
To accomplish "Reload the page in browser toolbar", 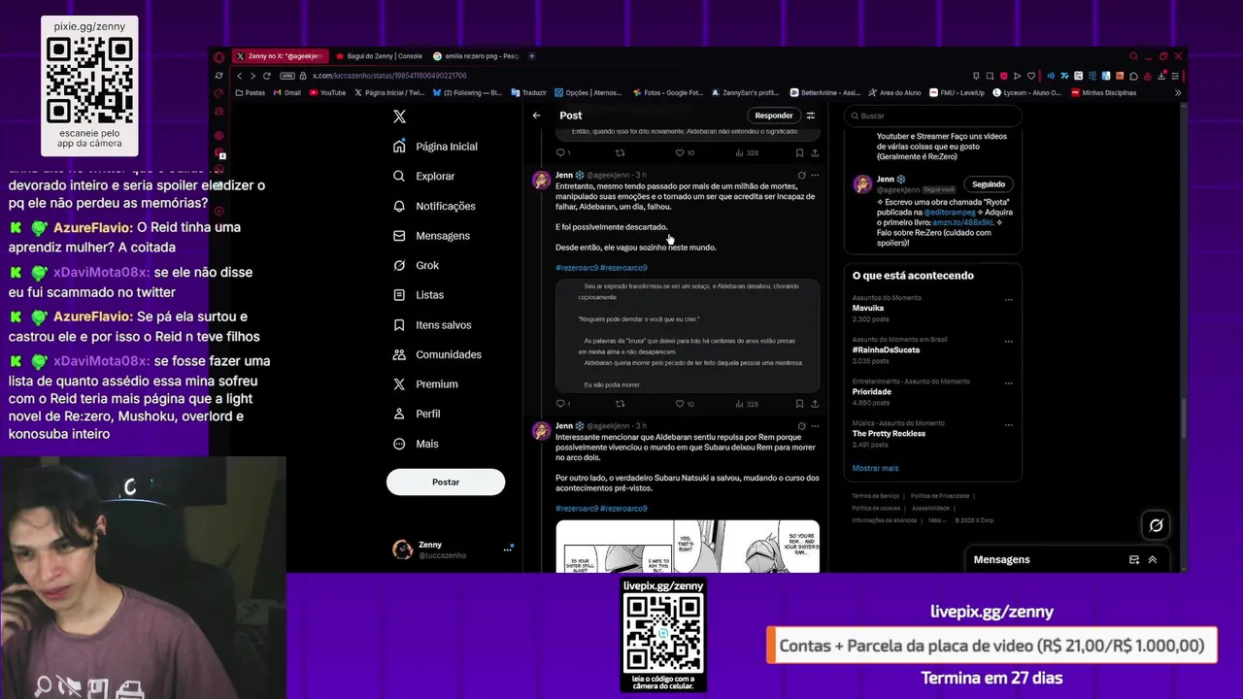I will (266, 76).
